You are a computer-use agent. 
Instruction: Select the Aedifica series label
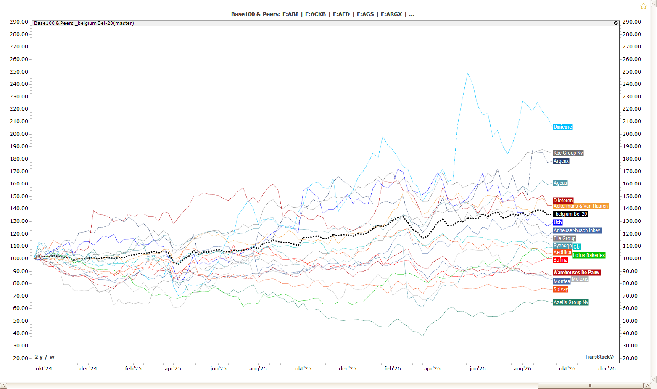pyautogui.click(x=562, y=252)
